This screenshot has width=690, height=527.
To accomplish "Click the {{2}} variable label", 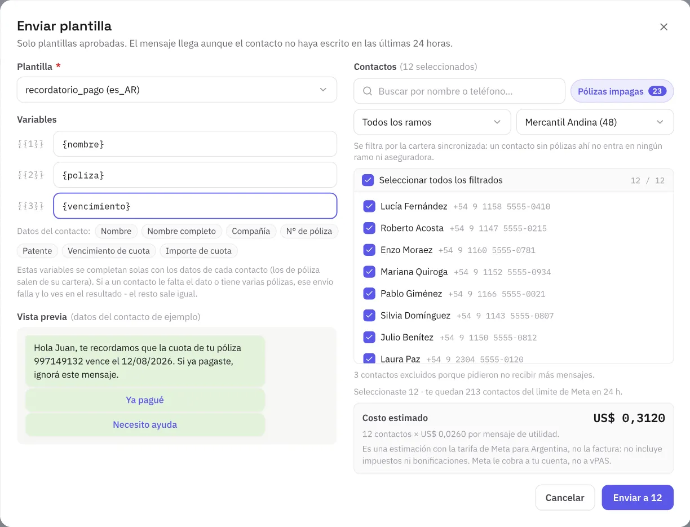I will click(30, 175).
